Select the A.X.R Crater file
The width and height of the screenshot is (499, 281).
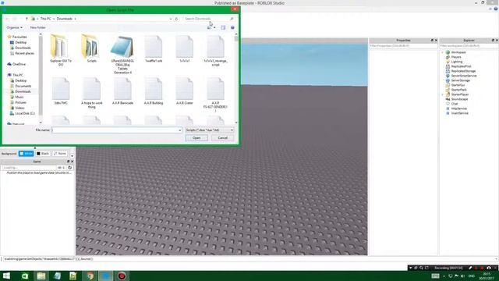click(x=184, y=91)
